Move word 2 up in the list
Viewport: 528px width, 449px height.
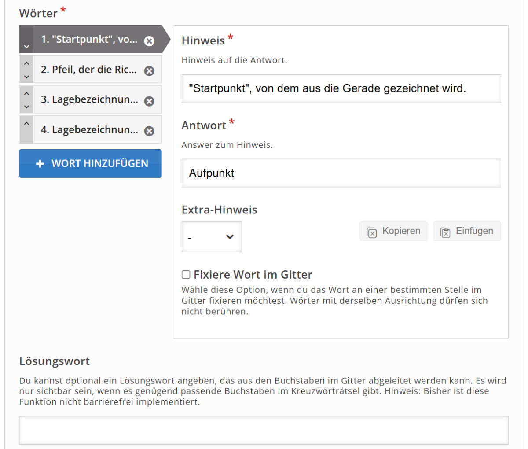tap(26, 63)
